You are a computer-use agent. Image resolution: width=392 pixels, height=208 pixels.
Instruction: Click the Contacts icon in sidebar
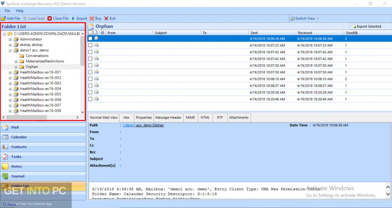(x=5, y=147)
